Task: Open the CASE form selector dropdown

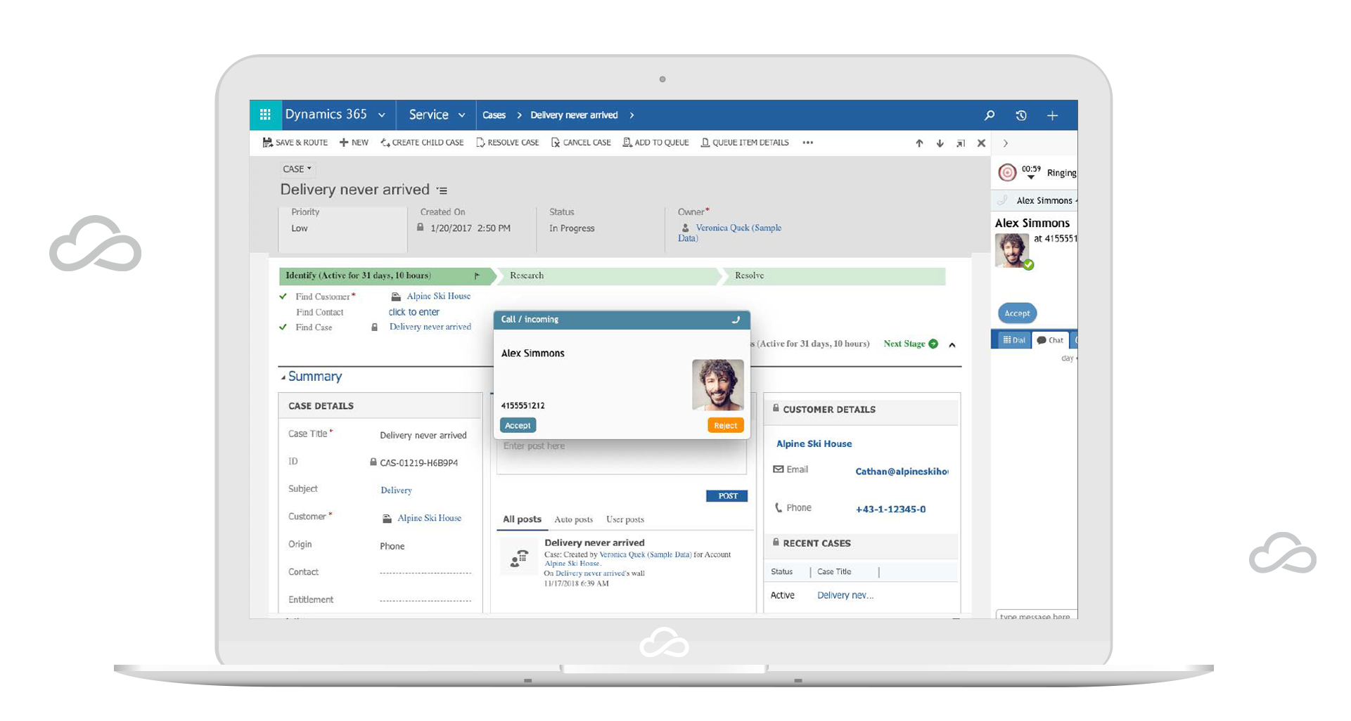Action: coord(297,169)
